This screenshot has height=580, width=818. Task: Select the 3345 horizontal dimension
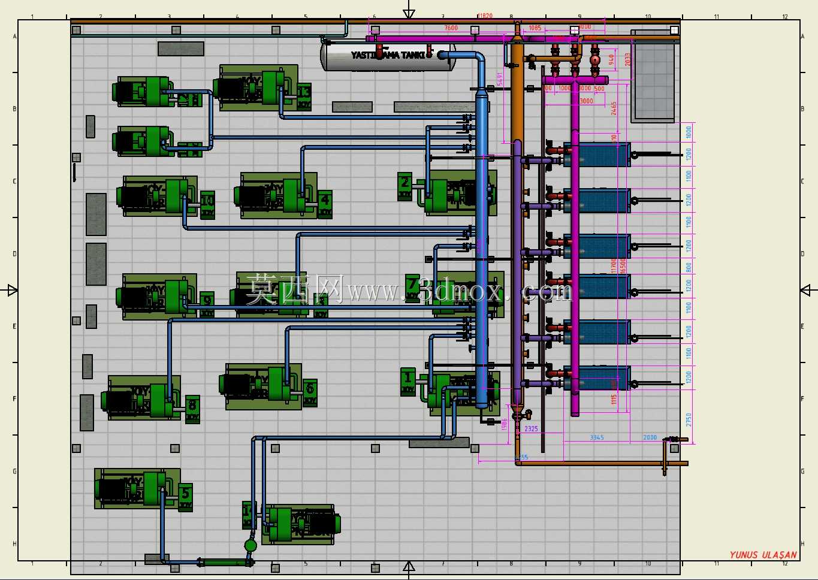pos(597,437)
